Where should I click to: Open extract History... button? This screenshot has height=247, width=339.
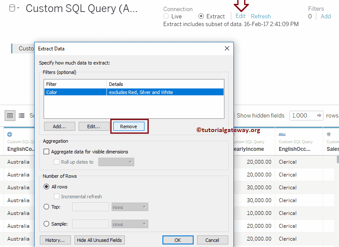pos(55,240)
